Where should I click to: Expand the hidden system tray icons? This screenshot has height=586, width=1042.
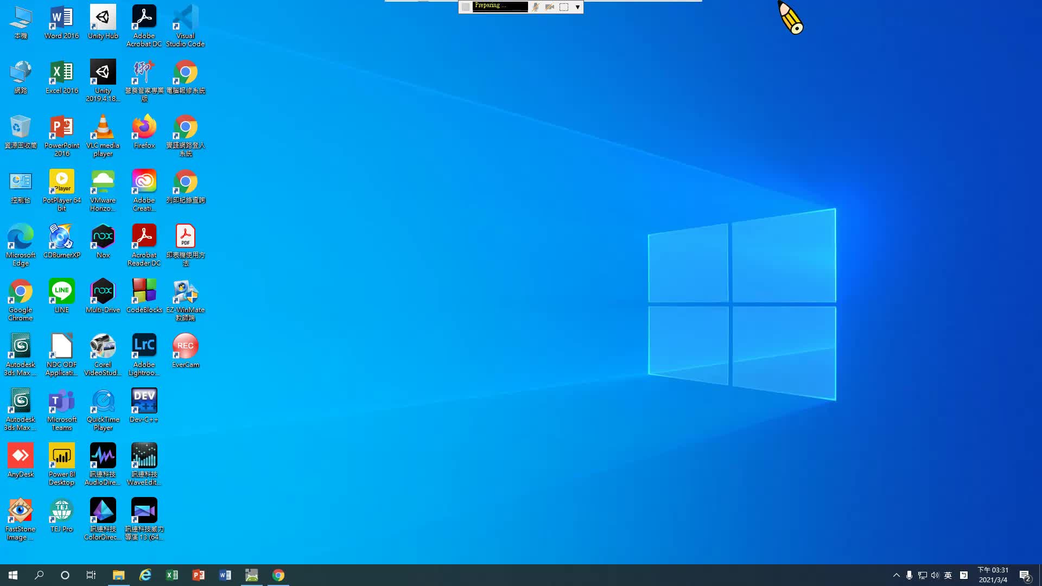[x=896, y=575]
